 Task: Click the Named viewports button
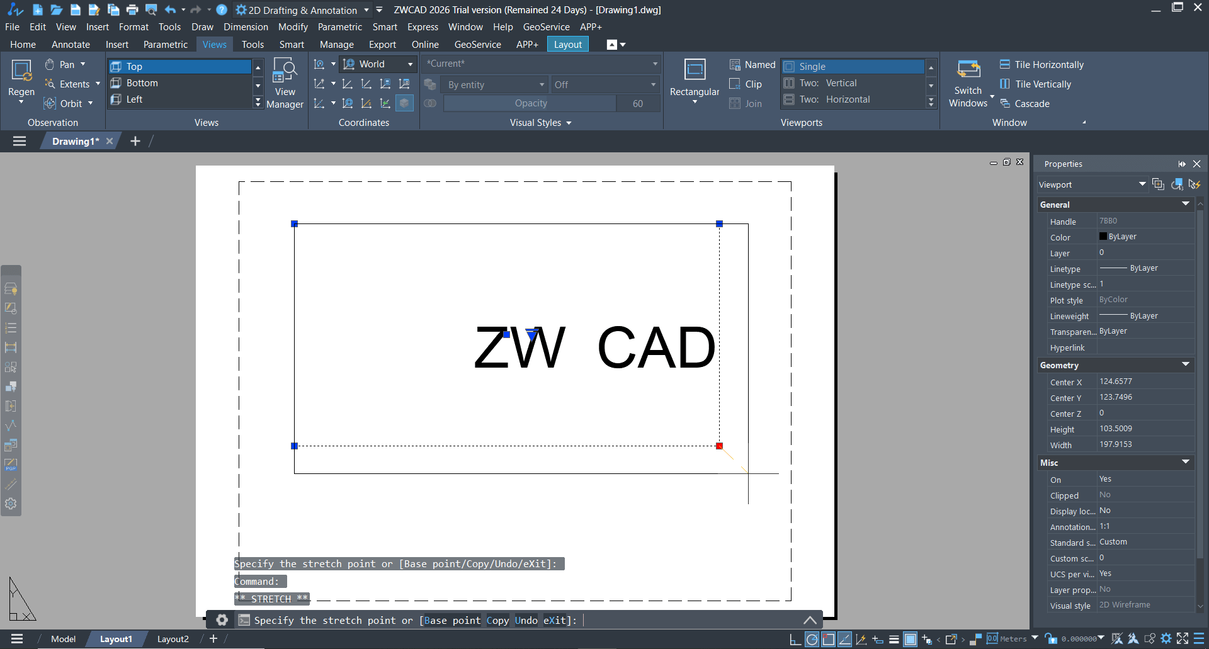[x=752, y=64]
